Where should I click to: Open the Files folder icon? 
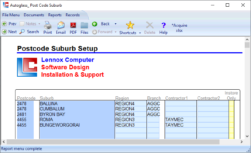click(84, 26)
